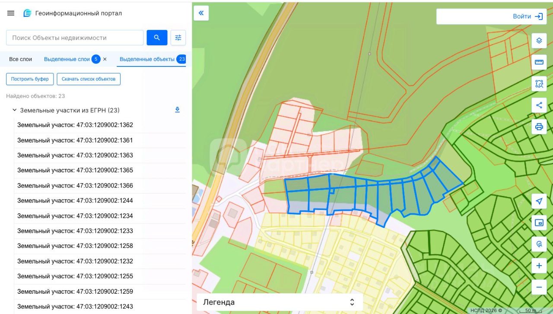553x314 pixels.
Task: Download the Земельные участки из ЕГРН list
Action: pyautogui.click(x=177, y=110)
